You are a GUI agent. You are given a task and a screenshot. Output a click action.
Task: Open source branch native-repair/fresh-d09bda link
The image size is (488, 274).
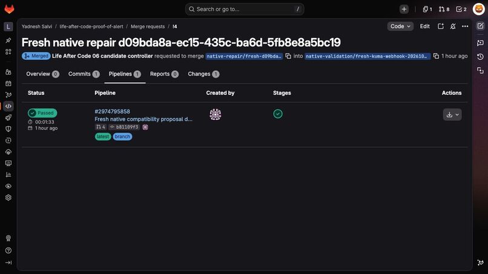click(x=245, y=56)
